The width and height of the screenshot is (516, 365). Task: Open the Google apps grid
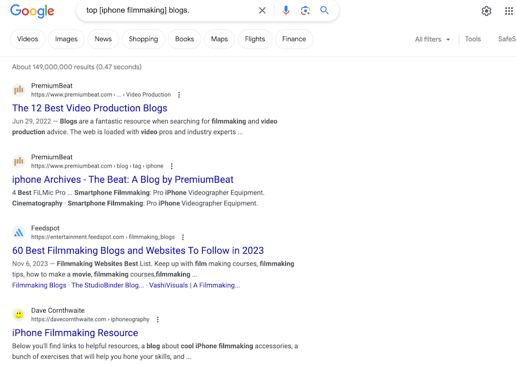509,11
